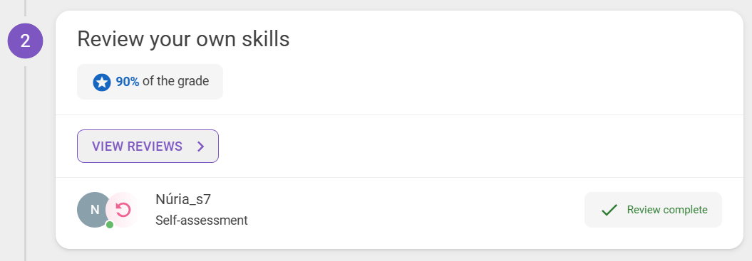Click the purple step 2 circle
752x261 pixels.
coord(26,41)
